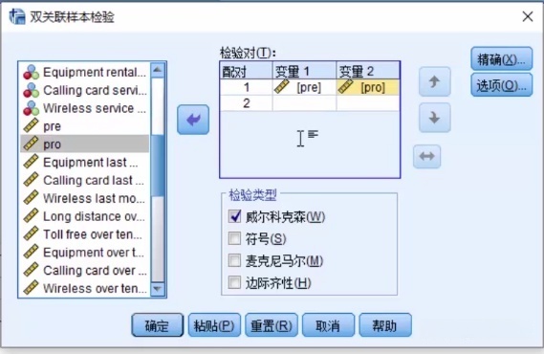The image size is (544, 354).
Task: Click the scale icon beside Toll free over ten
Action: pos(31,234)
